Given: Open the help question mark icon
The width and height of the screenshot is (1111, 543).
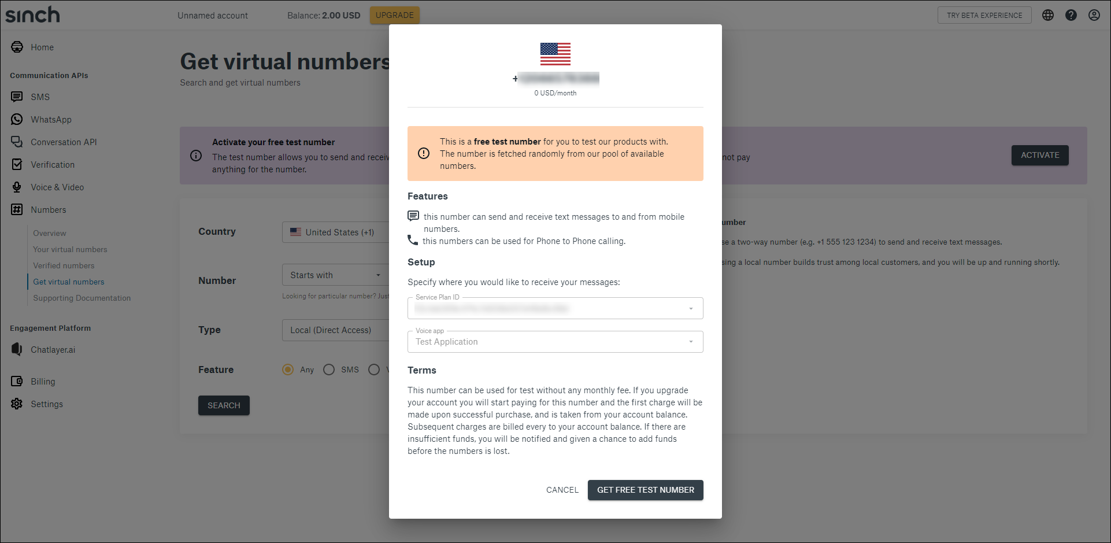Looking at the screenshot, I should pyautogui.click(x=1071, y=15).
